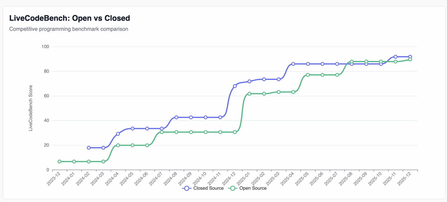Click the Closed Source point at 2024-04
This screenshot has width=447, height=202.
click(118, 134)
